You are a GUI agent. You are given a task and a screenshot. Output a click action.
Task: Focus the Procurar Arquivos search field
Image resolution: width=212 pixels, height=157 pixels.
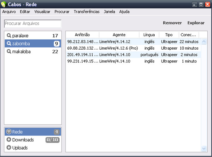pos(33,24)
